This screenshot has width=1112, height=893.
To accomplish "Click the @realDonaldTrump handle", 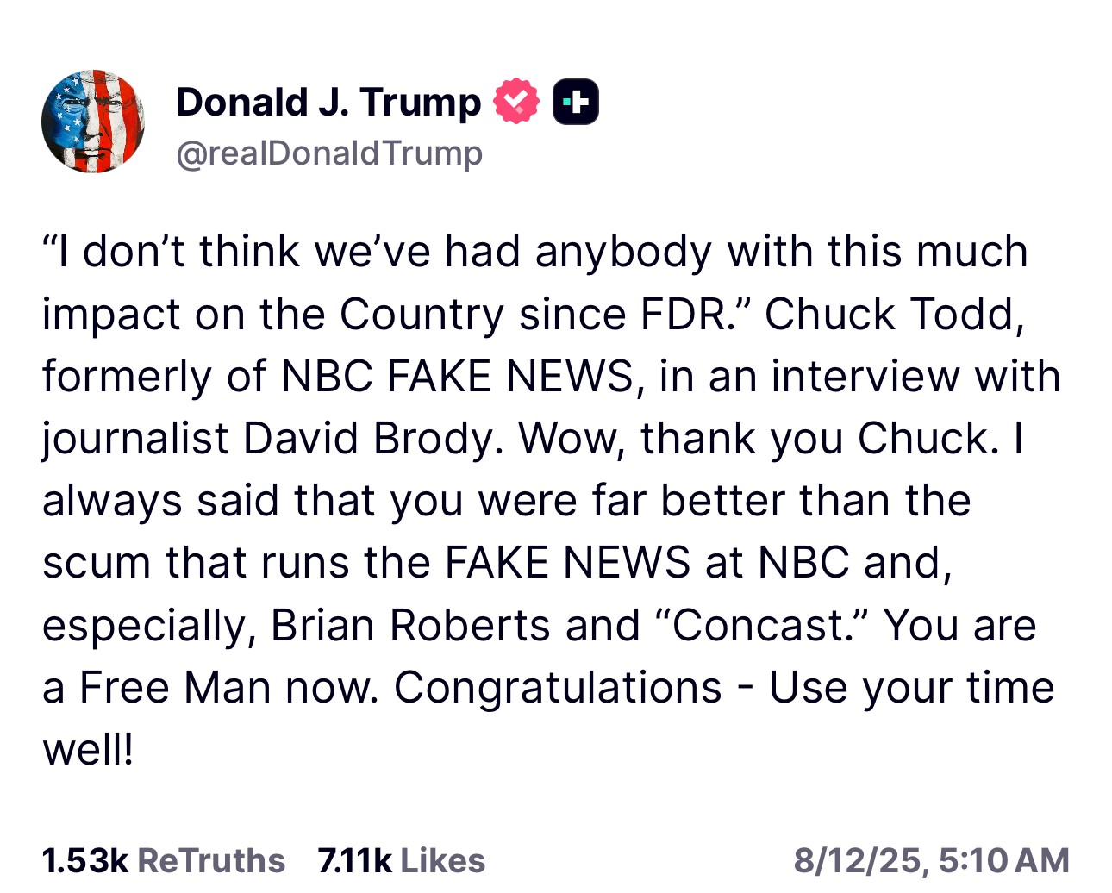I will [329, 153].
